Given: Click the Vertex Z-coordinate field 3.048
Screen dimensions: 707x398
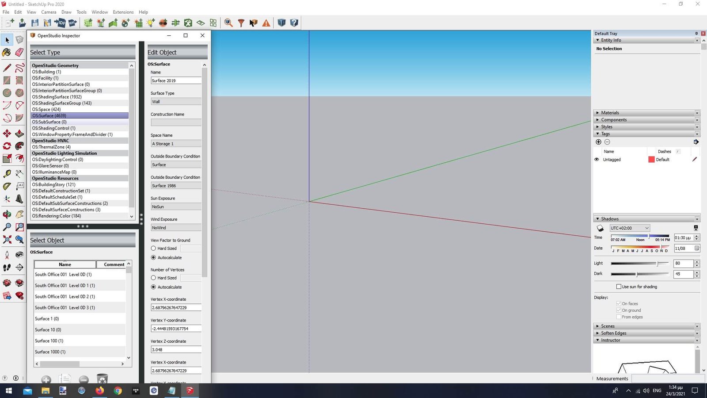Looking at the screenshot, I should pos(176,350).
